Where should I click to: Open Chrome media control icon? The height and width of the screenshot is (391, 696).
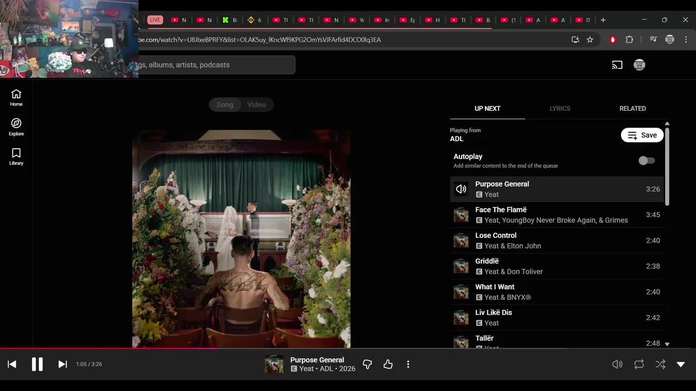[653, 40]
